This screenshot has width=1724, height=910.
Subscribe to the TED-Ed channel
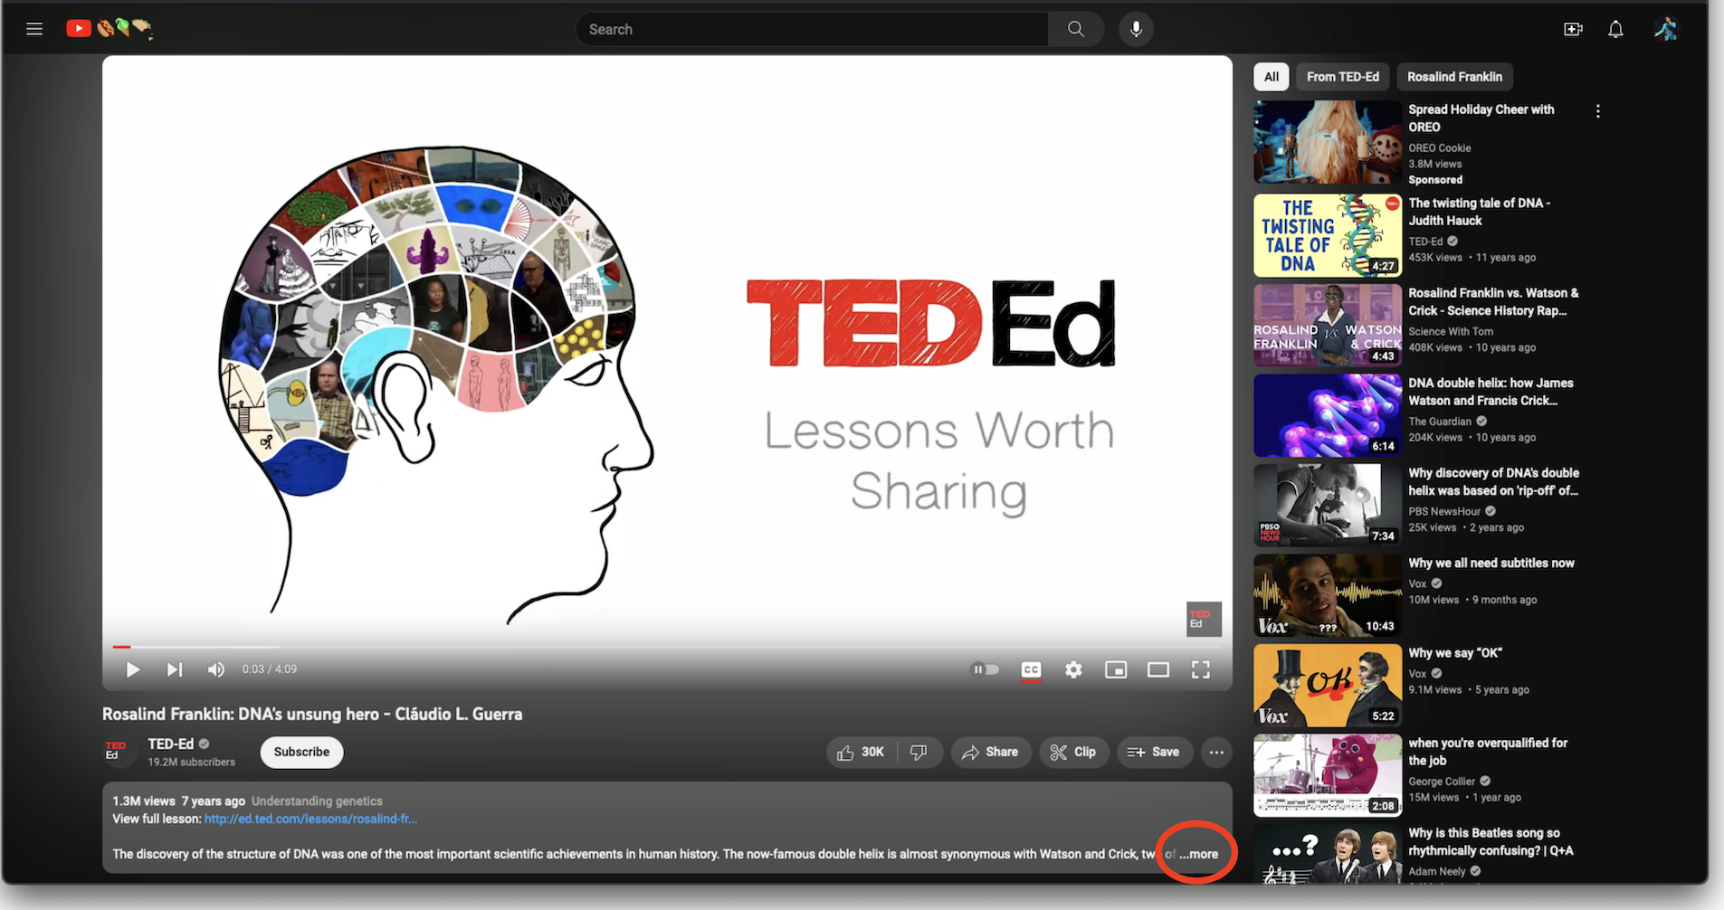[301, 752]
